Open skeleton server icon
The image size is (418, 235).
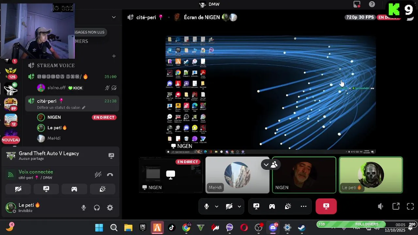[10, 89]
